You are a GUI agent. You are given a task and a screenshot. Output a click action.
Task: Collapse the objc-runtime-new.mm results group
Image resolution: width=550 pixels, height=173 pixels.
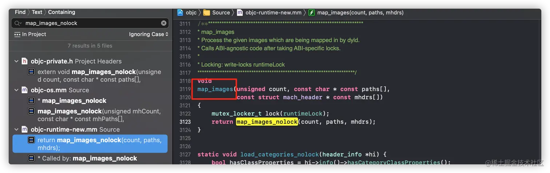tap(16, 129)
